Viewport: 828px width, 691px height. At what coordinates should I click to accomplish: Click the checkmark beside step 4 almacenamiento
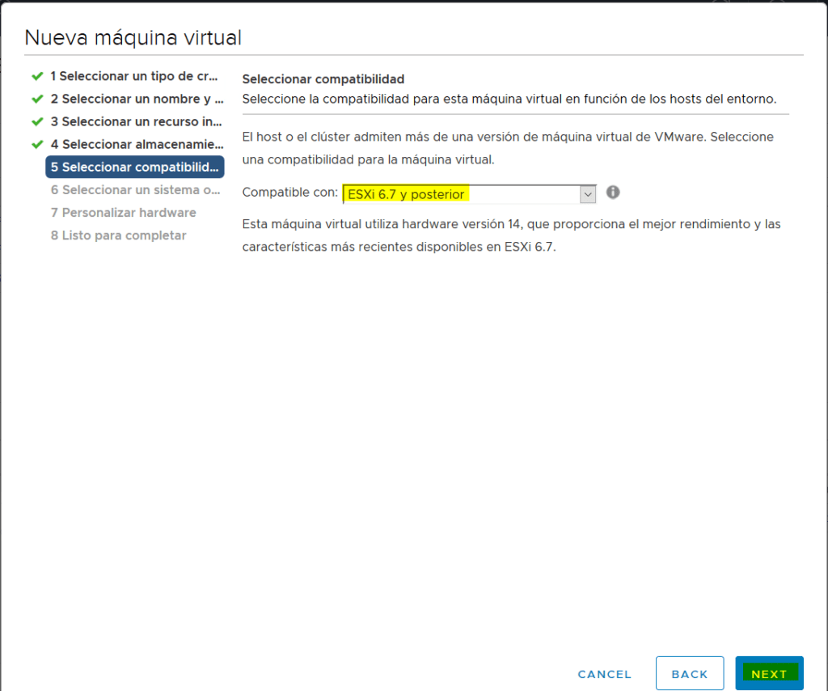point(36,144)
